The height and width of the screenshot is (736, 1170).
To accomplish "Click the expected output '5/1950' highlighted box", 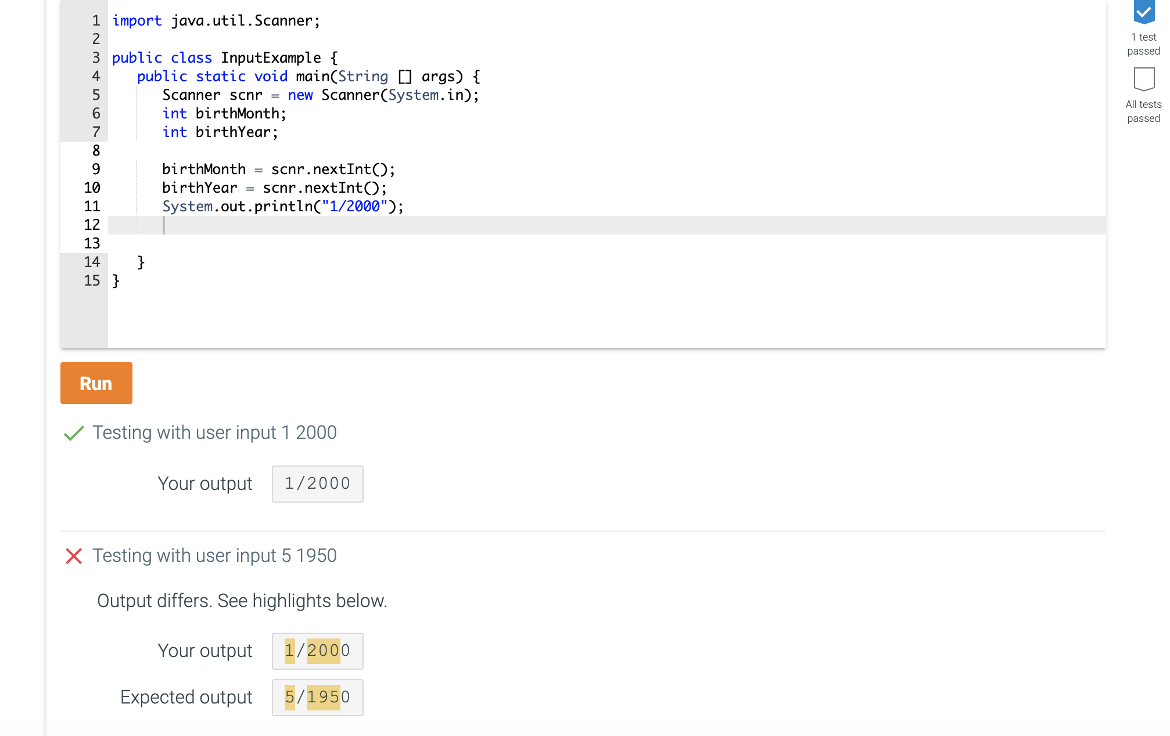I will [x=318, y=697].
